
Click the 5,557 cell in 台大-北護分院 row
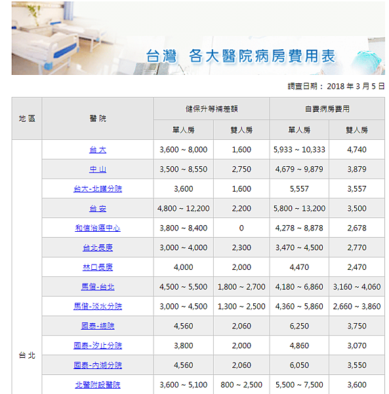tap(299, 189)
